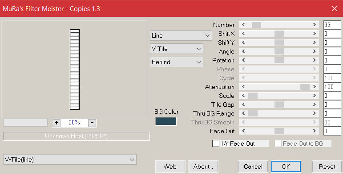Click the Rotation slider thumb
This screenshot has width=343, height=174.
279,60
